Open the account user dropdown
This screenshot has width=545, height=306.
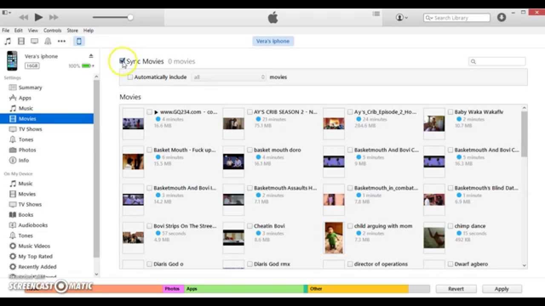click(x=402, y=17)
